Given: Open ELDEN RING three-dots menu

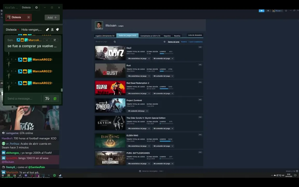Looking at the screenshot, I should coord(200,135).
